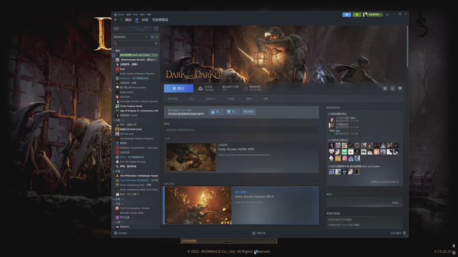Image resolution: width=458 pixels, height=257 pixels.
Task: Click the blue announcements megaphone button
Action: (x=347, y=14)
